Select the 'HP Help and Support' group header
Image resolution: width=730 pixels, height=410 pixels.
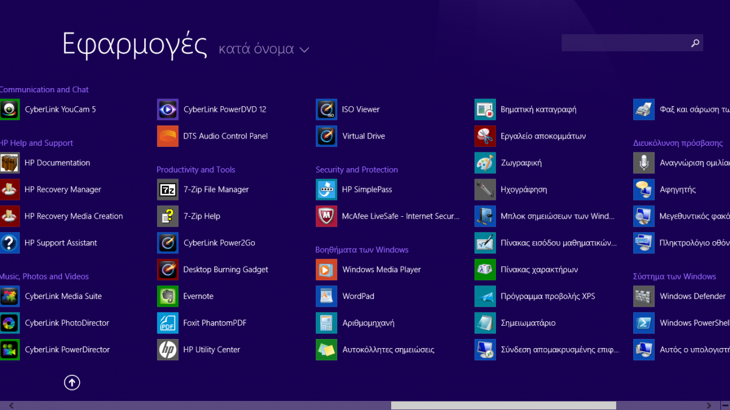pos(36,143)
